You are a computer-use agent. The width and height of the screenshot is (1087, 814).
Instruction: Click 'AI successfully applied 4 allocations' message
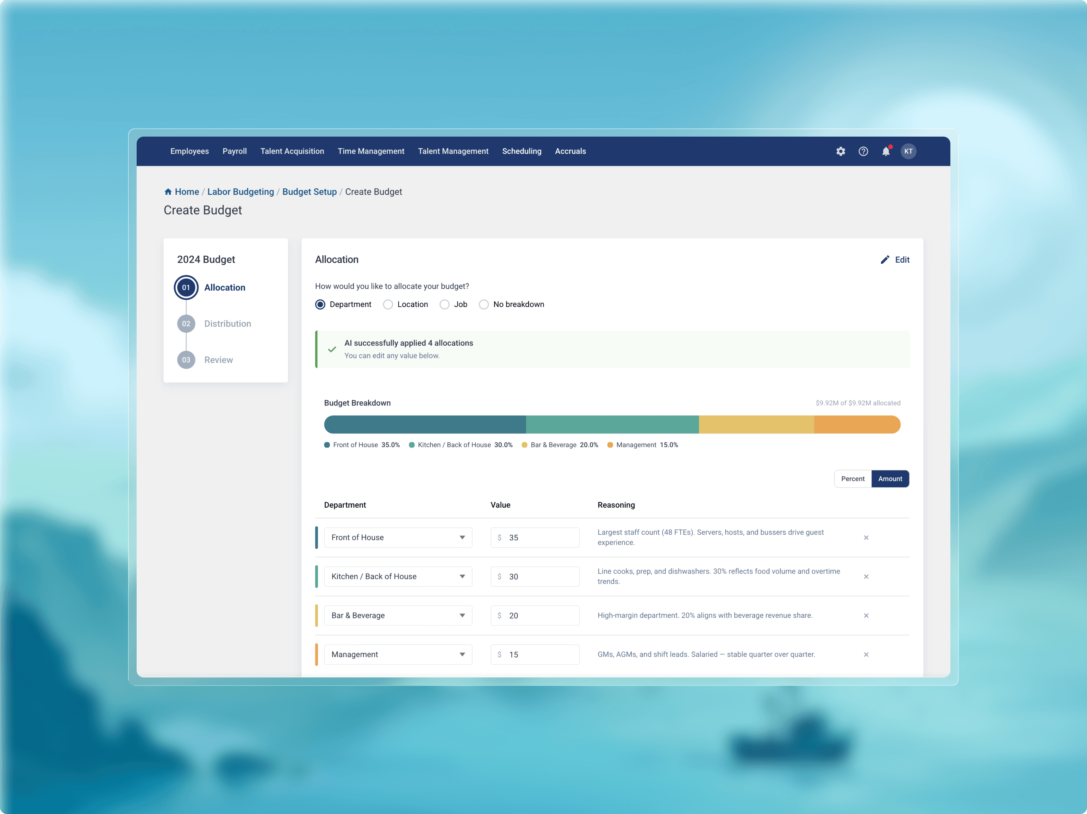(409, 343)
